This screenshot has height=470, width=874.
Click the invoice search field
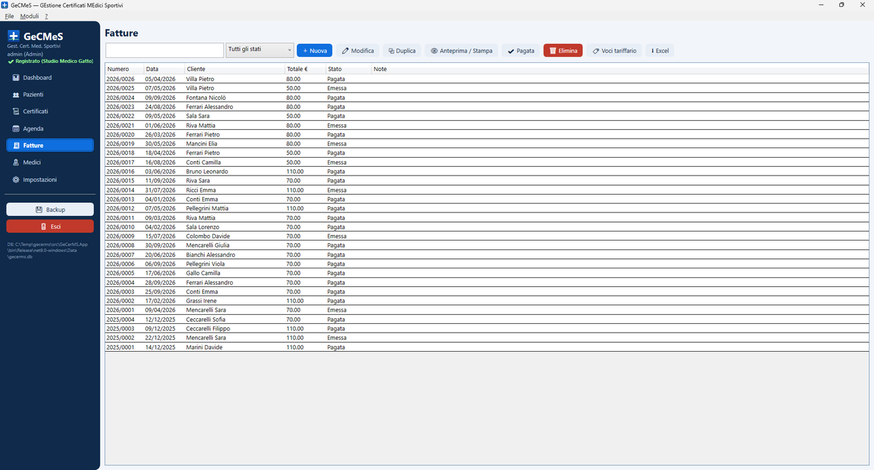tap(165, 51)
